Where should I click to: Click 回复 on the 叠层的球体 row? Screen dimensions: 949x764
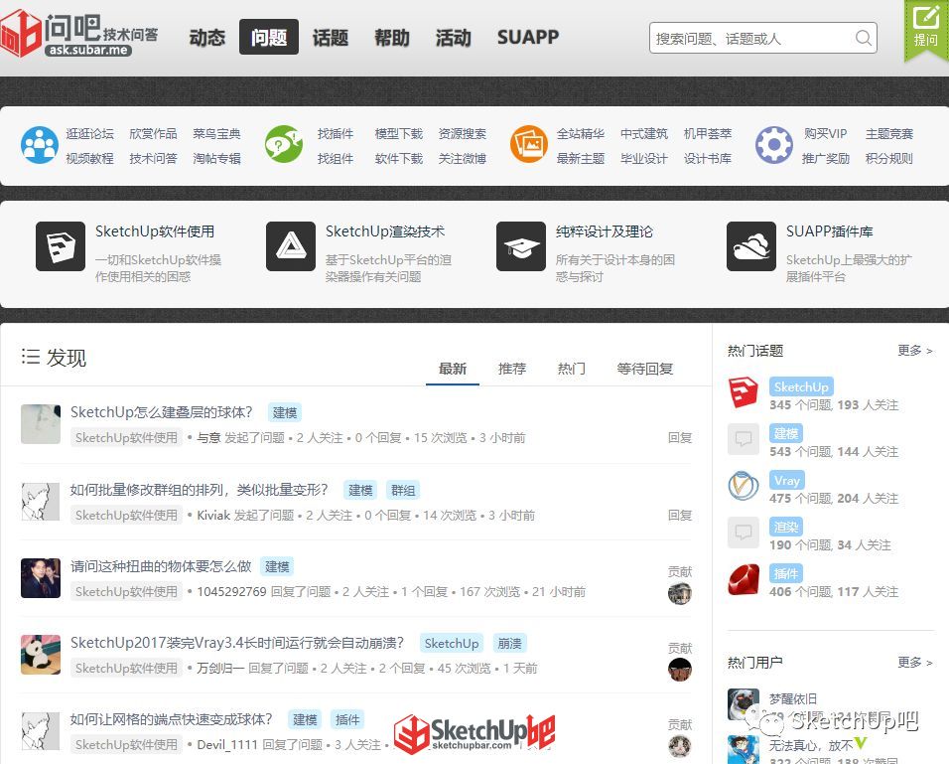coord(680,437)
